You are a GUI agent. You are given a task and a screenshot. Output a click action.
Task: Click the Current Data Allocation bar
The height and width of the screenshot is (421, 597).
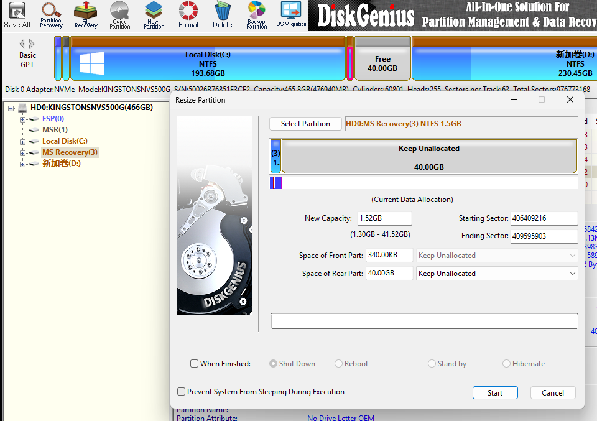[423, 183]
